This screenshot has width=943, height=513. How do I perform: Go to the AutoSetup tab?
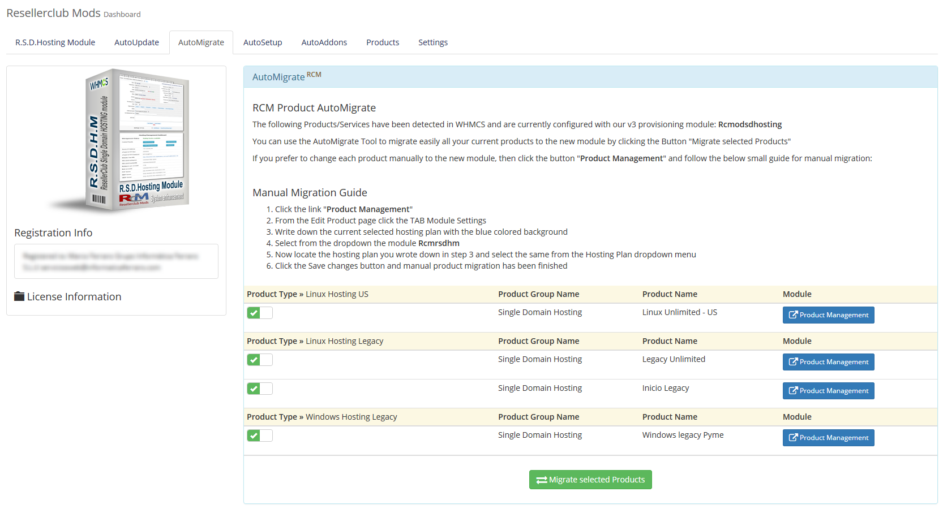(263, 42)
